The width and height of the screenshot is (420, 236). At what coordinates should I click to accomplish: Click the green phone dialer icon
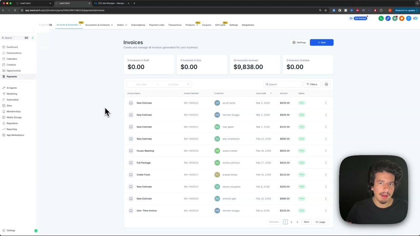click(x=381, y=18)
